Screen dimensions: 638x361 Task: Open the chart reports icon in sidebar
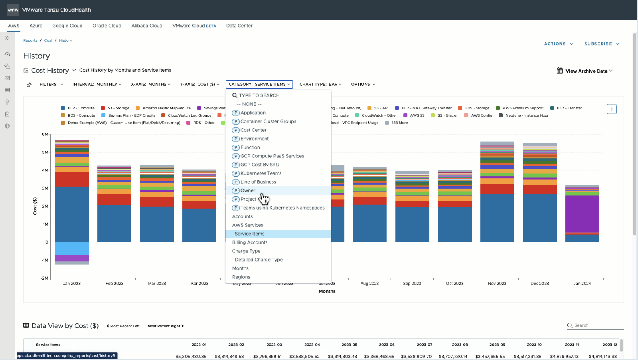point(7,78)
